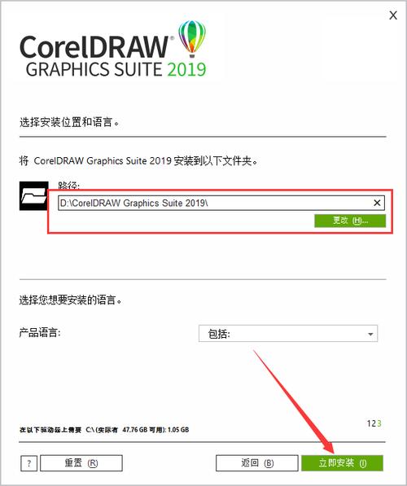Click the 产品语言: label
407x486 pixels.
(x=40, y=333)
